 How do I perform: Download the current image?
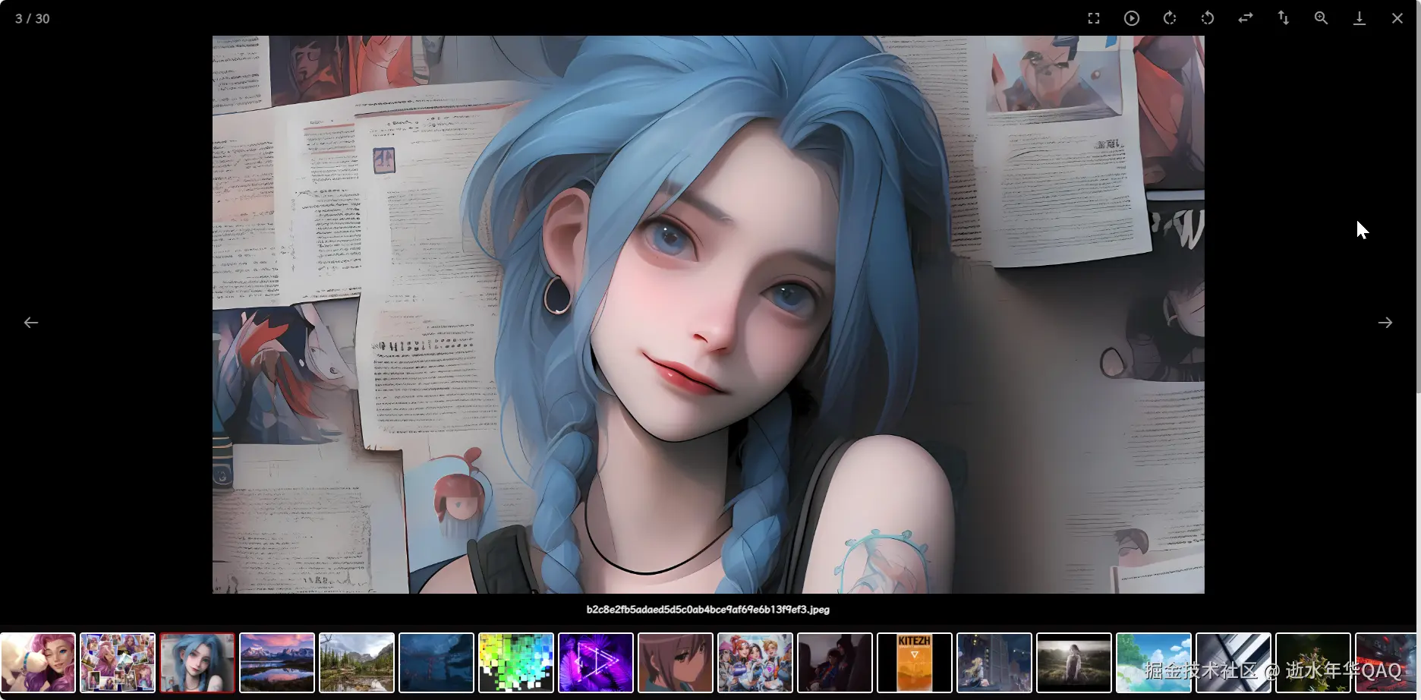pyautogui.click(x=1359, y=18)
